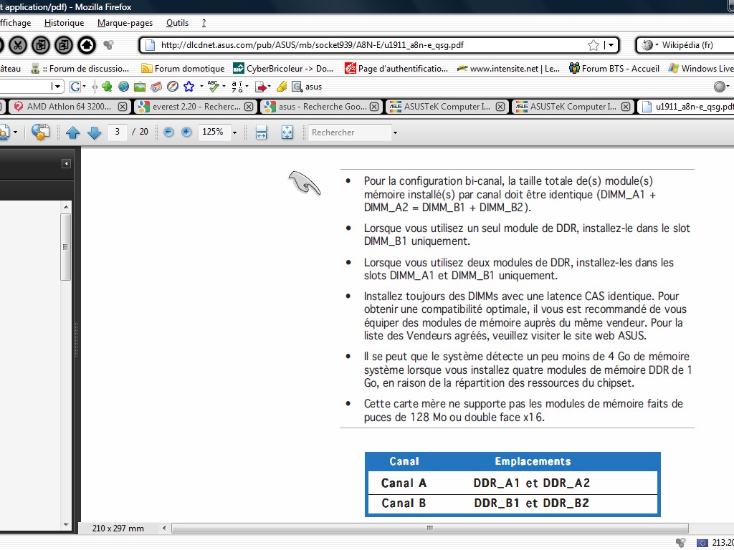Open Page d'authentification bookmark

tap(396, 69)
